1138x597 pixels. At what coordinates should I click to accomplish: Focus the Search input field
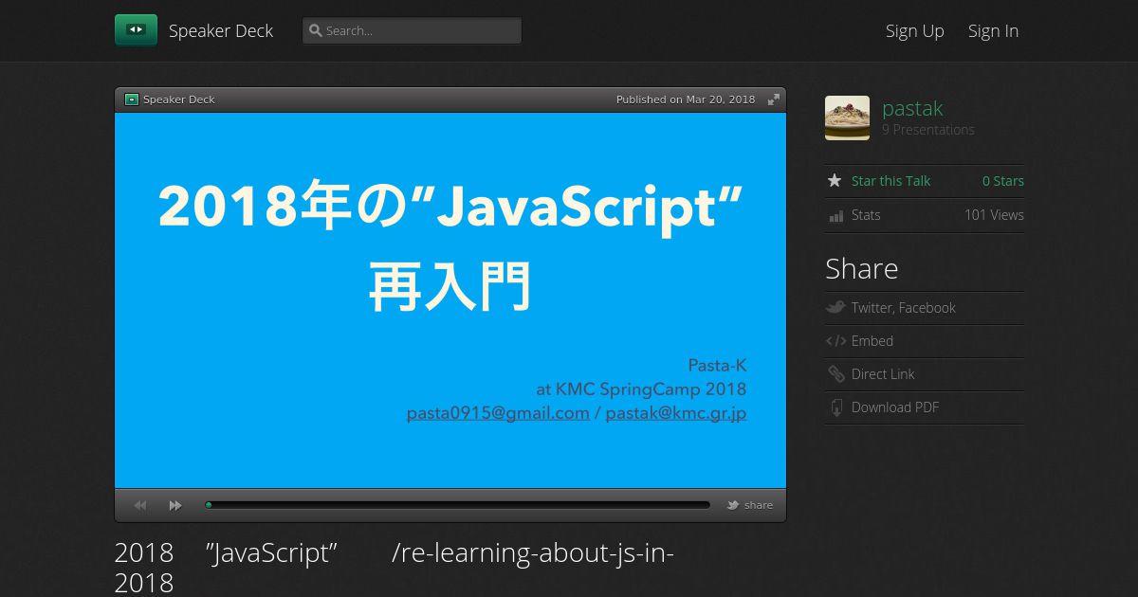412,30
